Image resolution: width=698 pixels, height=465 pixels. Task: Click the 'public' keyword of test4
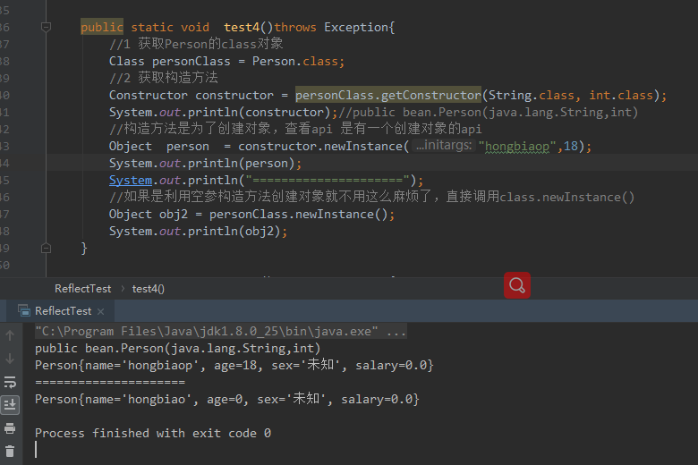[x=101, y=27]
